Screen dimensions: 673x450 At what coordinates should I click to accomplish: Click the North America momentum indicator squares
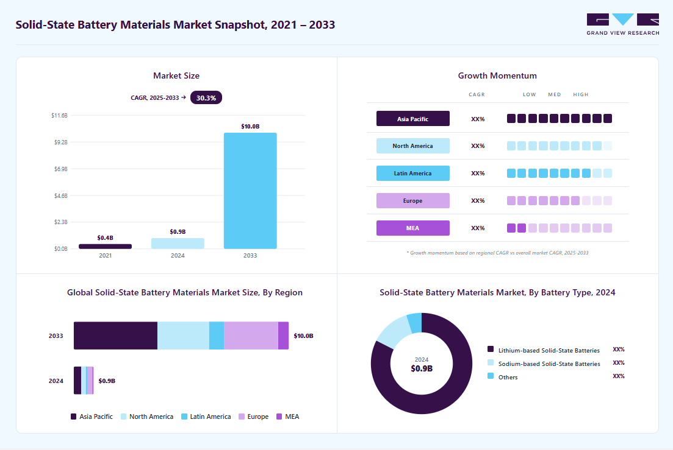pos(560,146)
